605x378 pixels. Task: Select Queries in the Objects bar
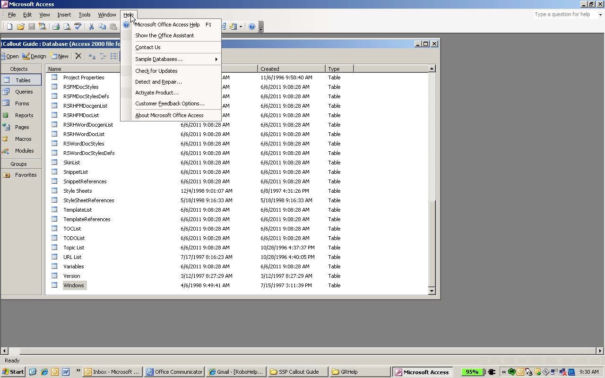click(x=21, y=92)
